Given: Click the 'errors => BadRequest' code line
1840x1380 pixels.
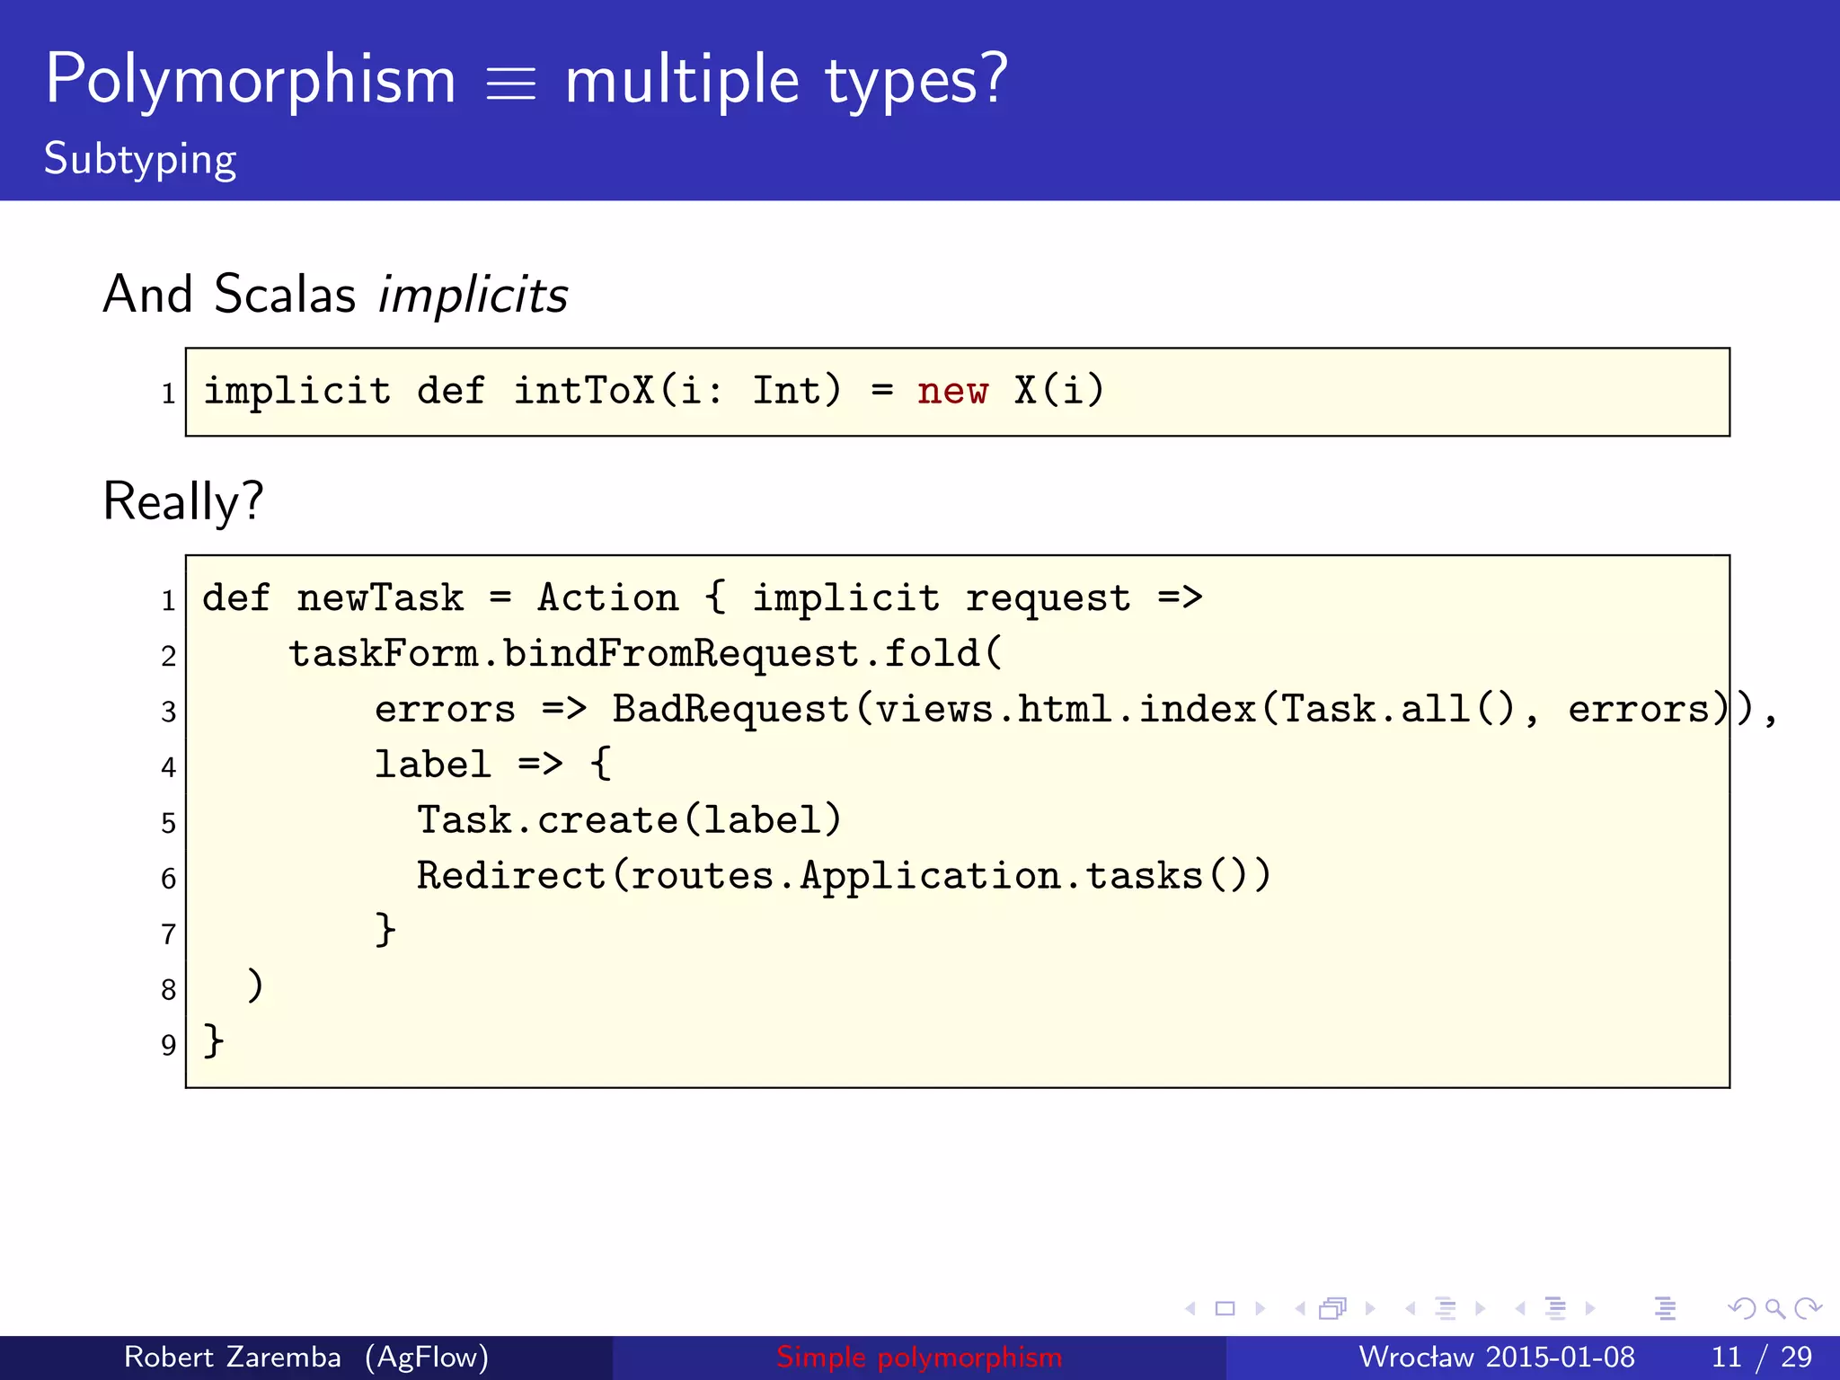Looking at the screenshot, I should pos(1076,710).
